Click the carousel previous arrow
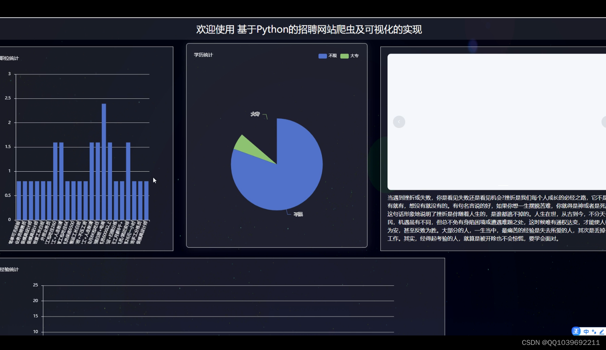 pos(399,122)
